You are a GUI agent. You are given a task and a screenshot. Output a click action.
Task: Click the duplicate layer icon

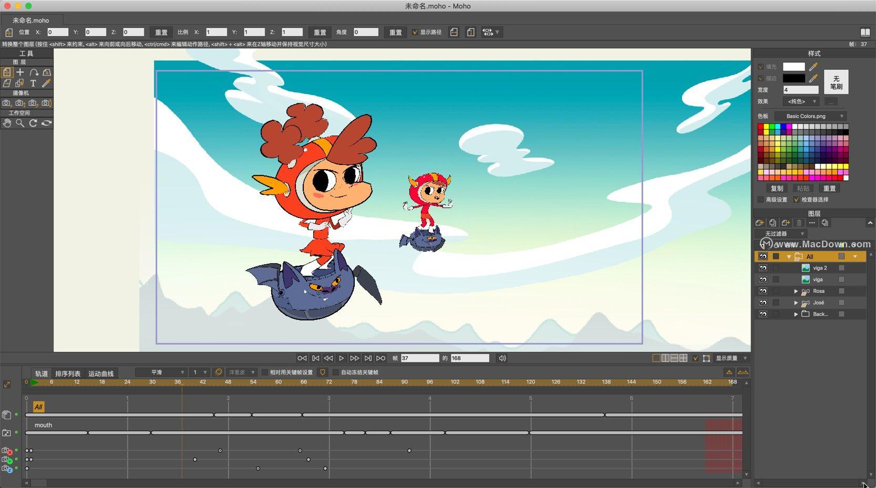[x=772, y=223]
